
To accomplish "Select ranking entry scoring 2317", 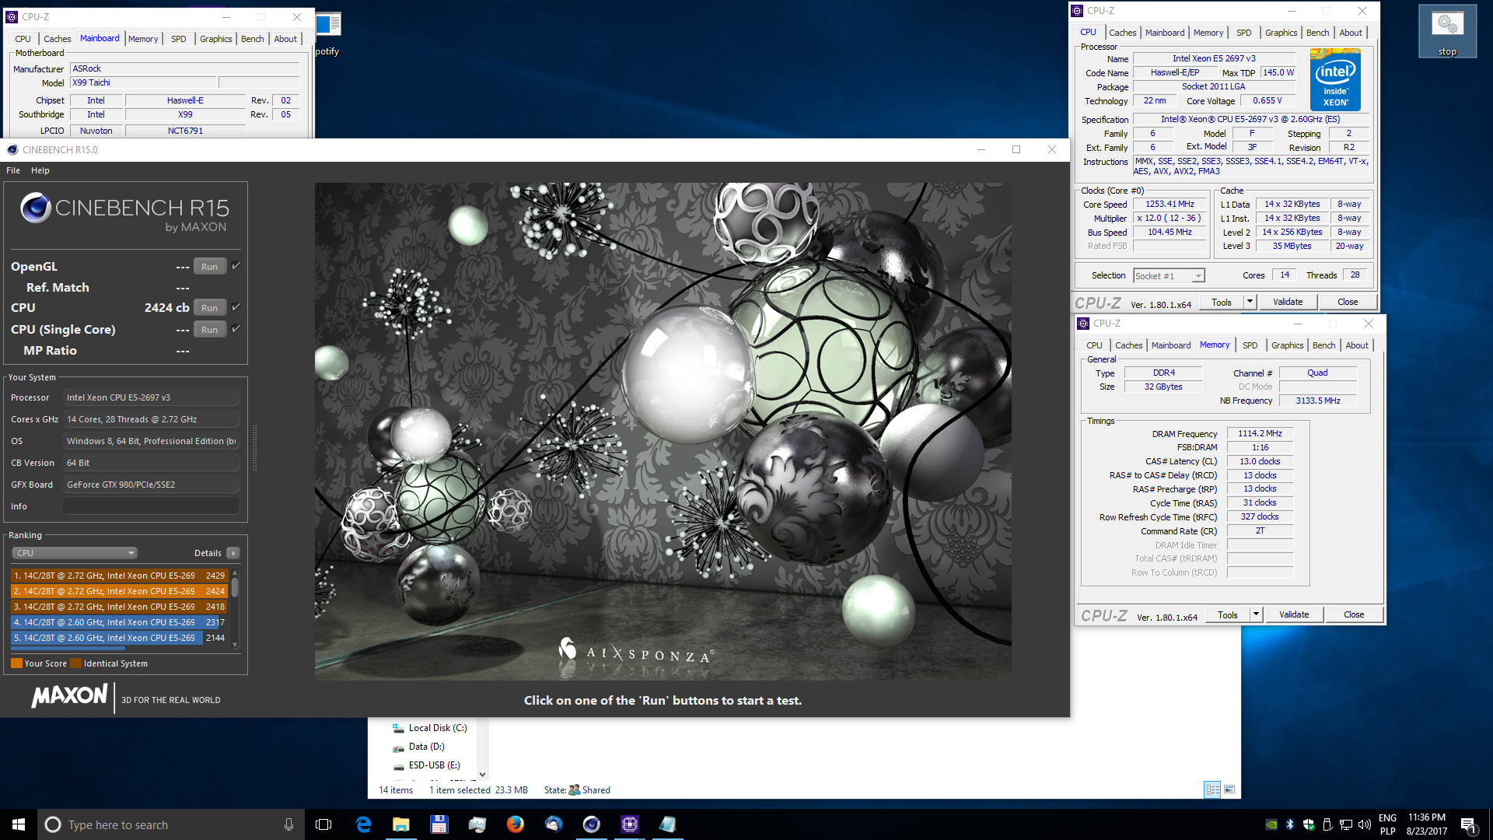I will coord(119,622).
